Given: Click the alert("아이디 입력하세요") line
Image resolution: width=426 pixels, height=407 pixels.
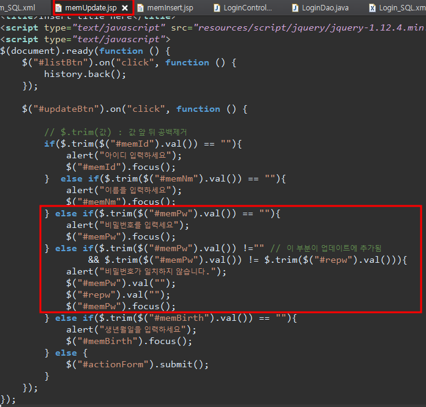Looking at the screenshot, I should 124,155.
